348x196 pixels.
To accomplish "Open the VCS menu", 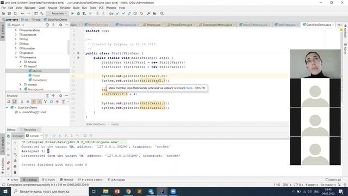I will (101, 8).
